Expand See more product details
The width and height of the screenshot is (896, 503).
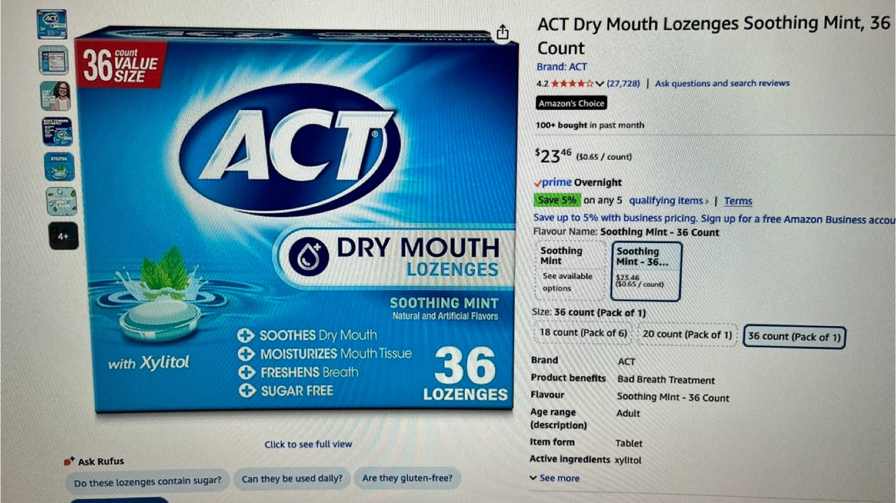[x=554, y=478]
